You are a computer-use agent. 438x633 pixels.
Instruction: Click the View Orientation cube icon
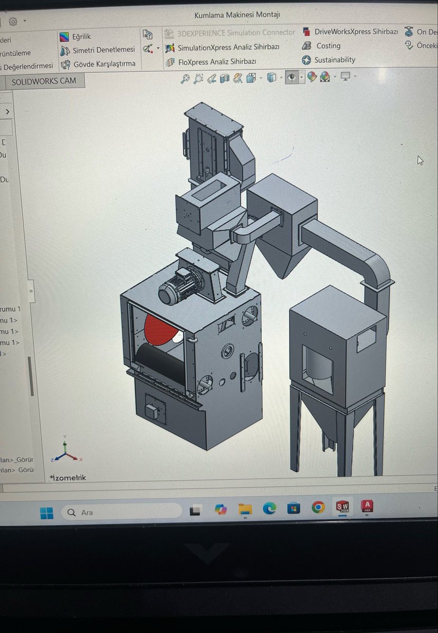pos(251,78)
